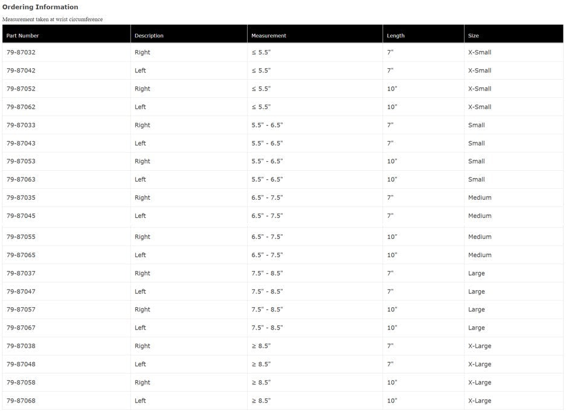This screenshot has height=417, width=566.
Task: Click the Description column header
Action: pyautogui.click(x=149, y=36)
